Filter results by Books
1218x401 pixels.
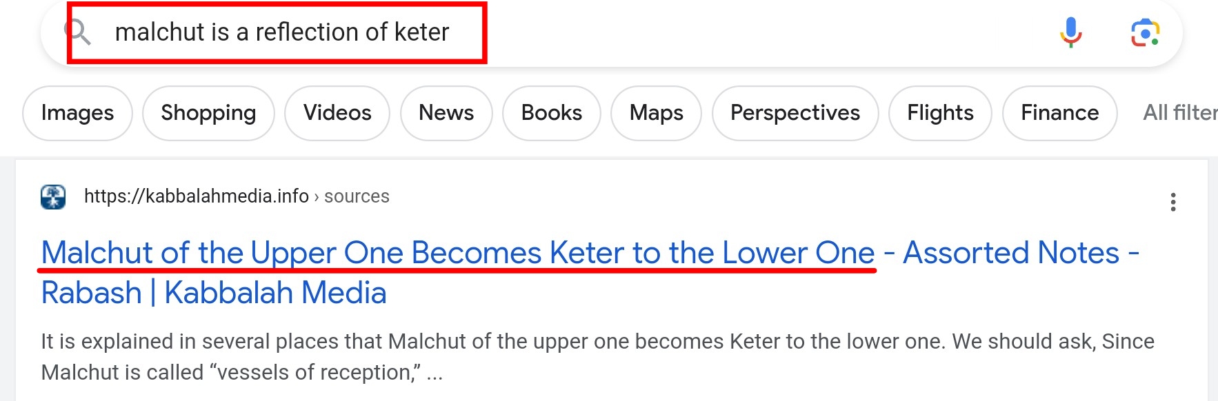click(551, 113)
